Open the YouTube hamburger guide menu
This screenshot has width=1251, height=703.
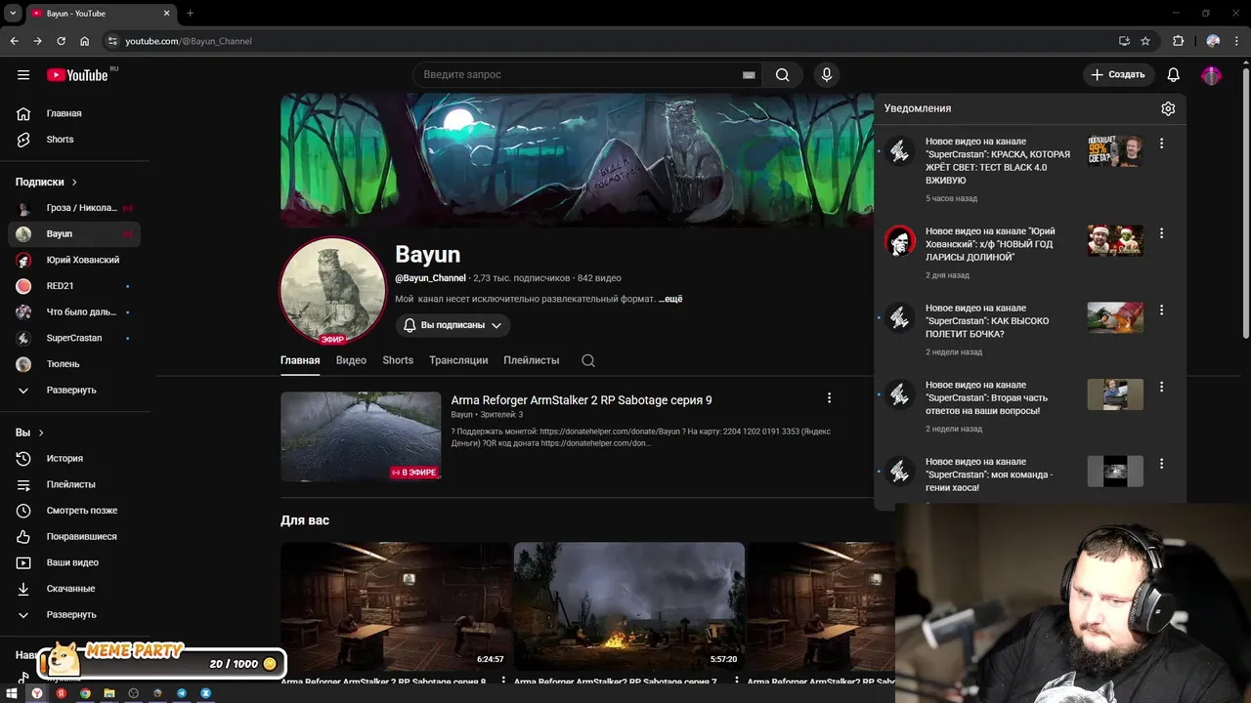pos(23,74)
